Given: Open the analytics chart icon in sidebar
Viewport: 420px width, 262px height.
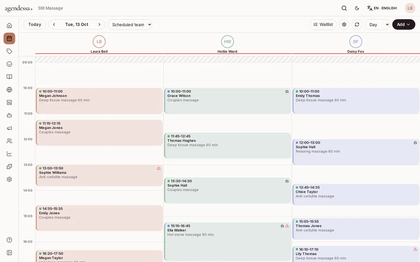Looking at the screenshot, I should [x=9, y=154].
